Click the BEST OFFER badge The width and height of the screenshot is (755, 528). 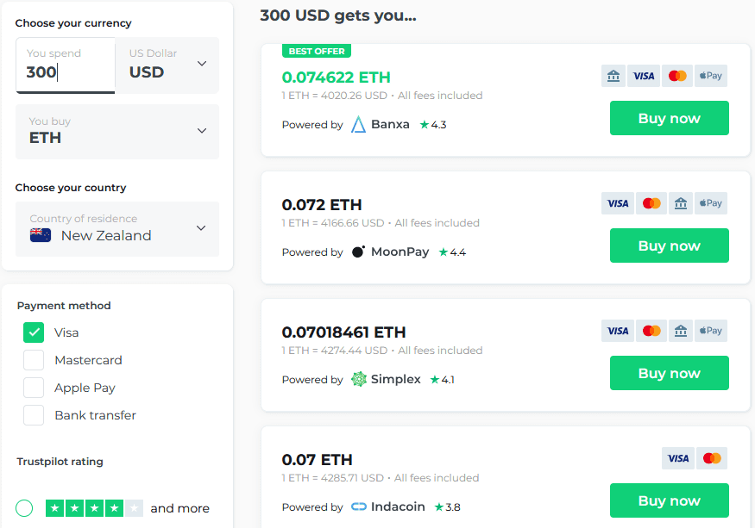[316, 51]
